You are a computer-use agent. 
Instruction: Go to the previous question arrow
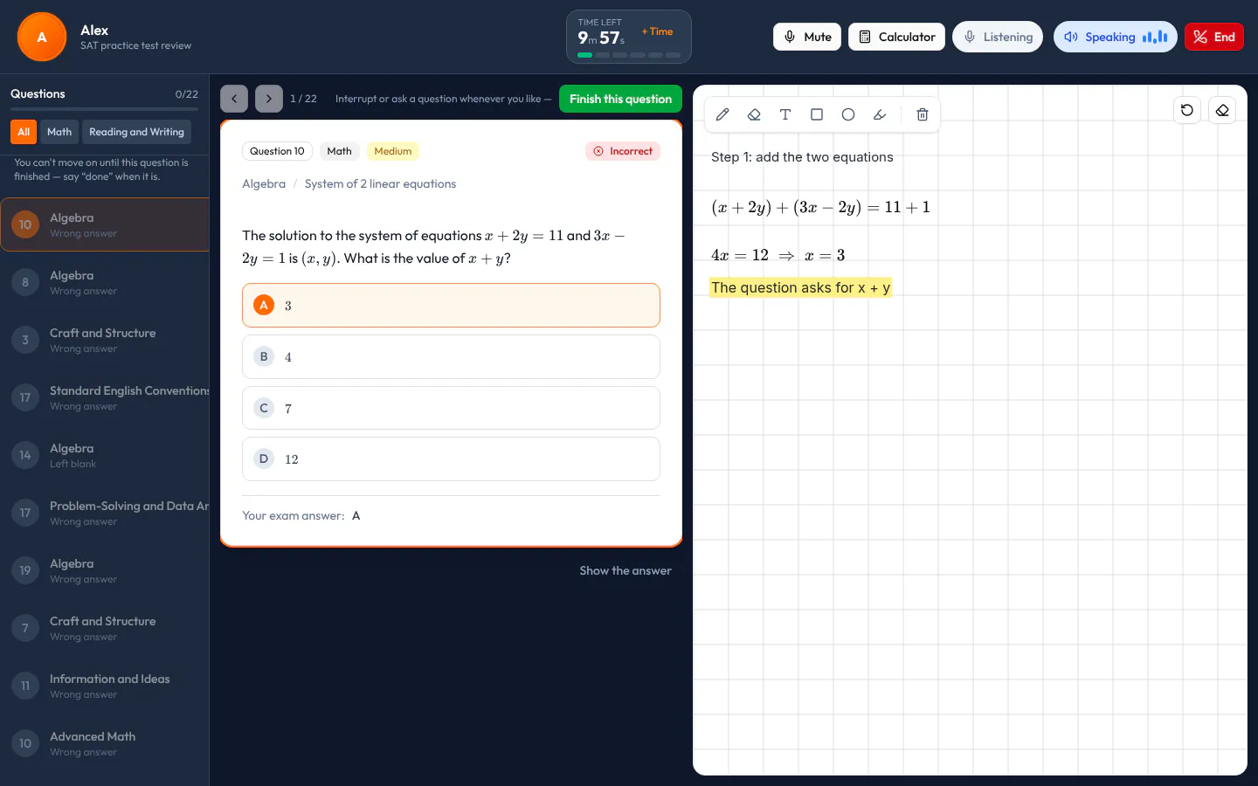234,99
